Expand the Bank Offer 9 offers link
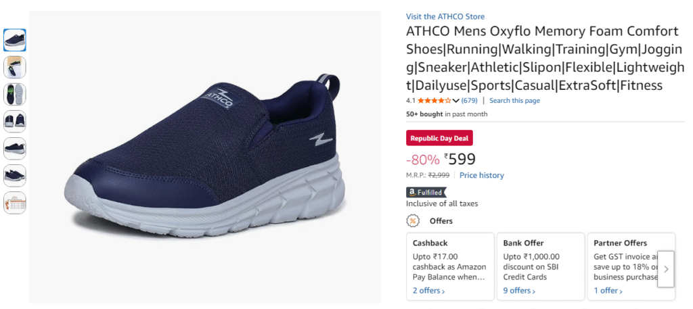Image resolution: width=693 pixels, height=309 pixels. (x=519, y=291)
